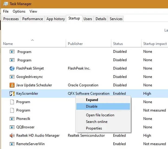168x149 pixels.
Task: Switch to the Processes tab
Action: (11, 19)
